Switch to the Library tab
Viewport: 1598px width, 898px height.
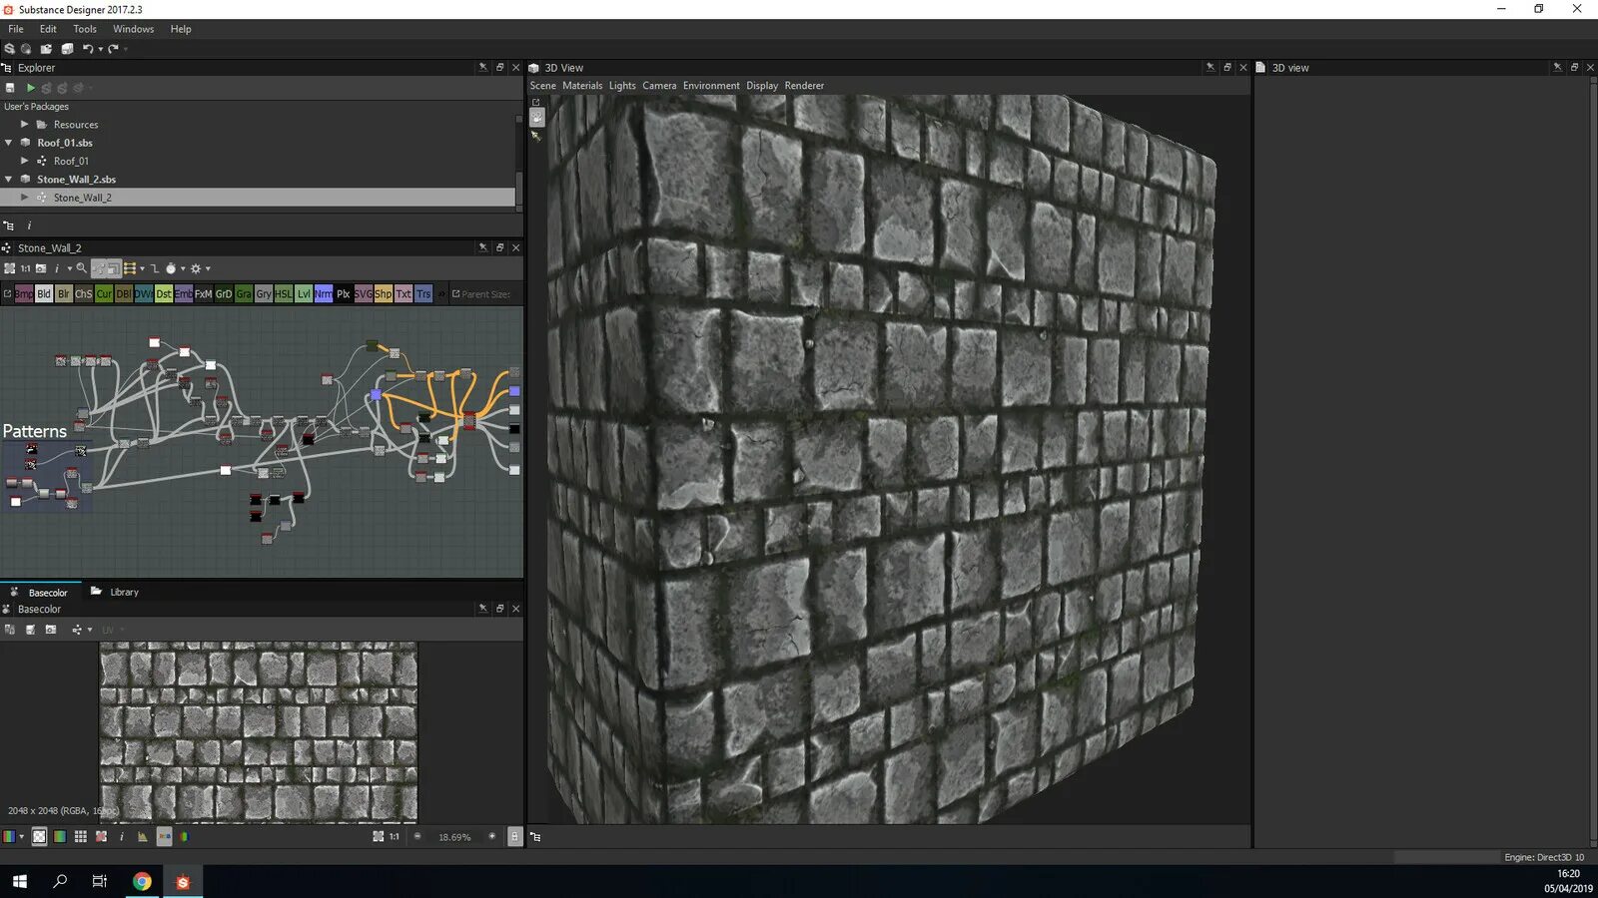[124, 591]
